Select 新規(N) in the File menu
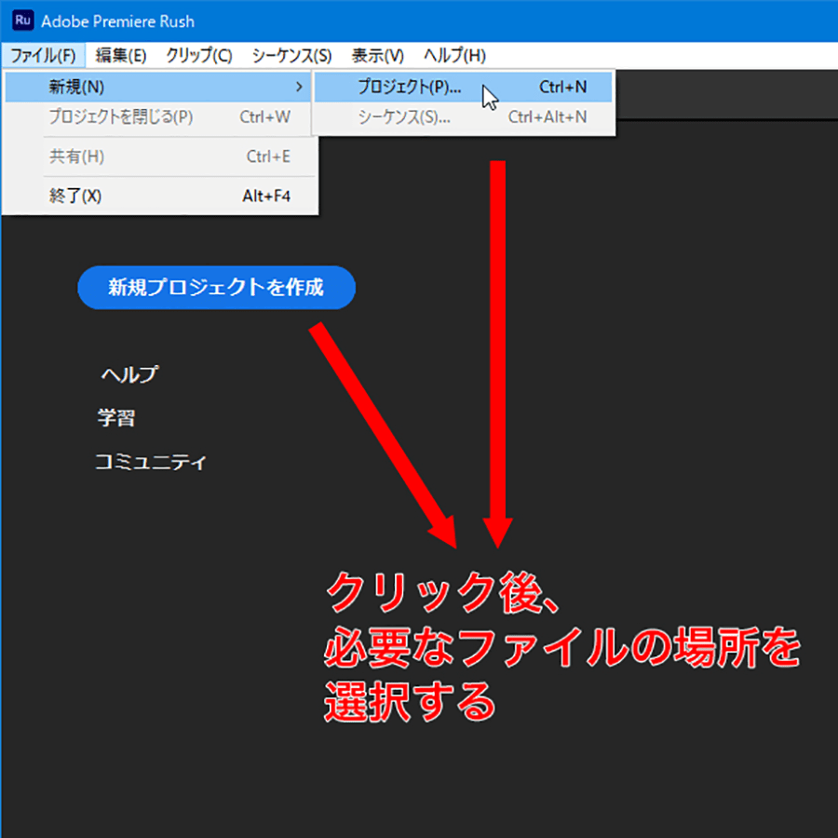This screenshot has height=838, width=838. 158,87
